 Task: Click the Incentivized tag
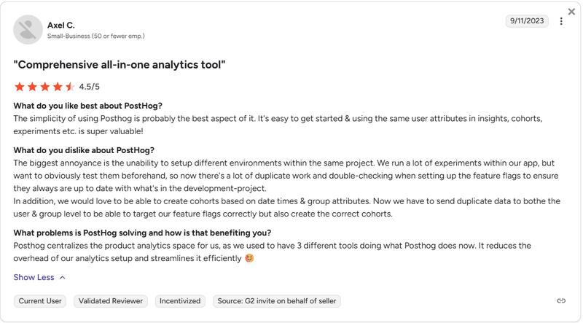180,300
